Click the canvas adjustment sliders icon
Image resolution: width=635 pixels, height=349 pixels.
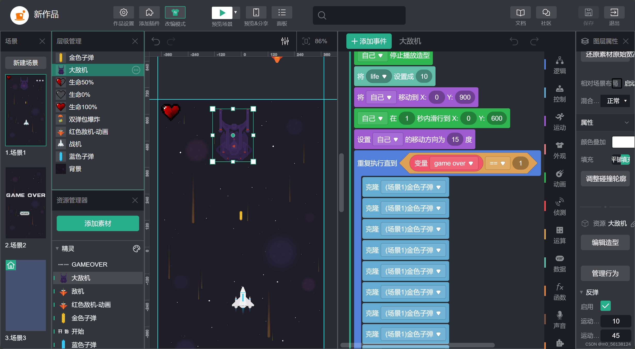click(285, 41)
